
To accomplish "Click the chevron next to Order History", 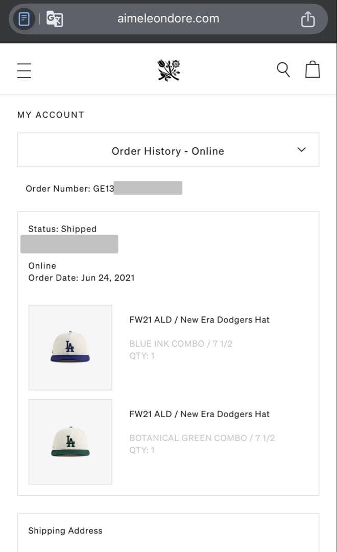I will click(301, 150).
